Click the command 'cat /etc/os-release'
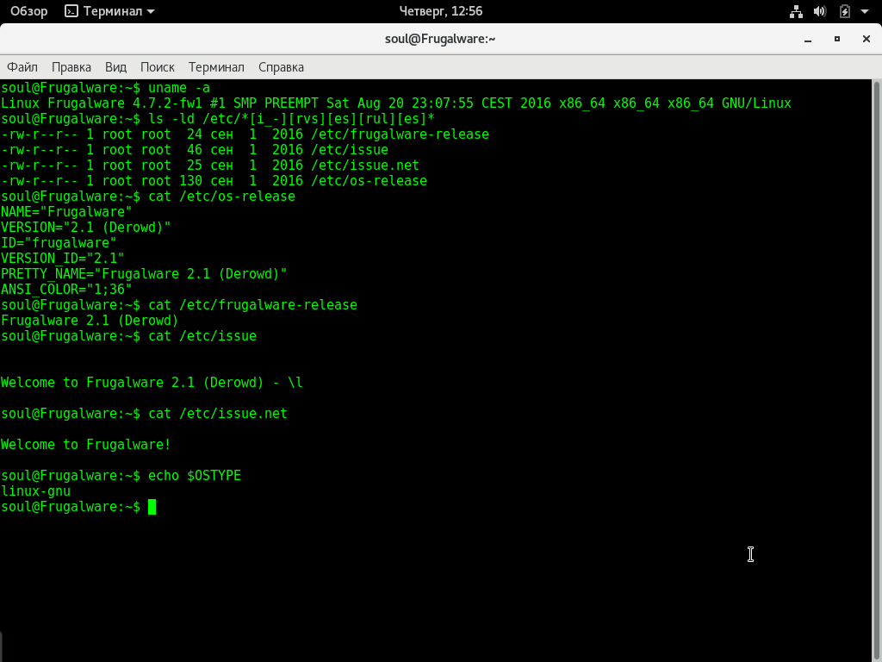Image resolution: width=882 pixels, height=662 pixels. (x=221, y=197)
